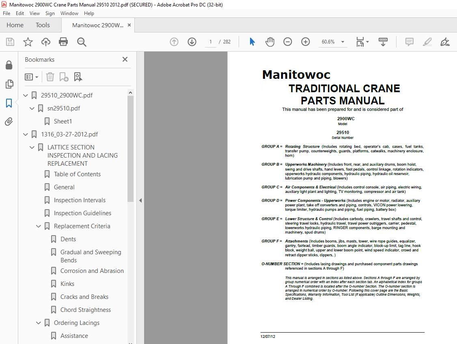Click the Print icon
This screenshot has width=457, height=344.
pos(63,42)
